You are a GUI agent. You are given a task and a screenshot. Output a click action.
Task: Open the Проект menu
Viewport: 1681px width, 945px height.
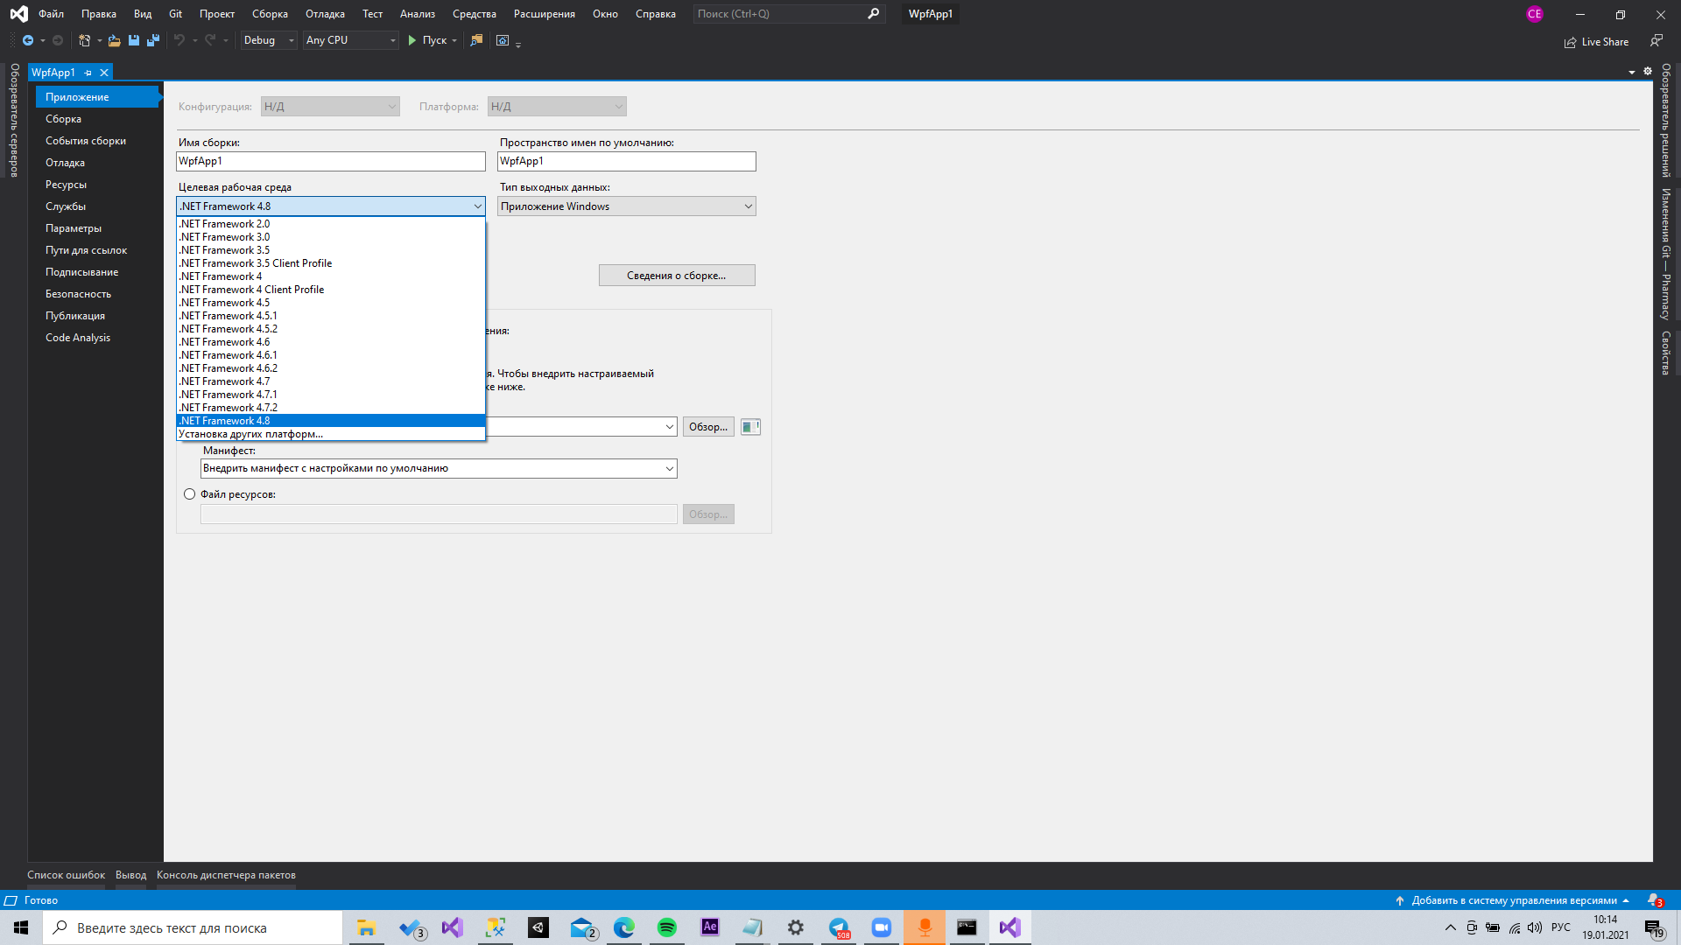pos(217,14)
